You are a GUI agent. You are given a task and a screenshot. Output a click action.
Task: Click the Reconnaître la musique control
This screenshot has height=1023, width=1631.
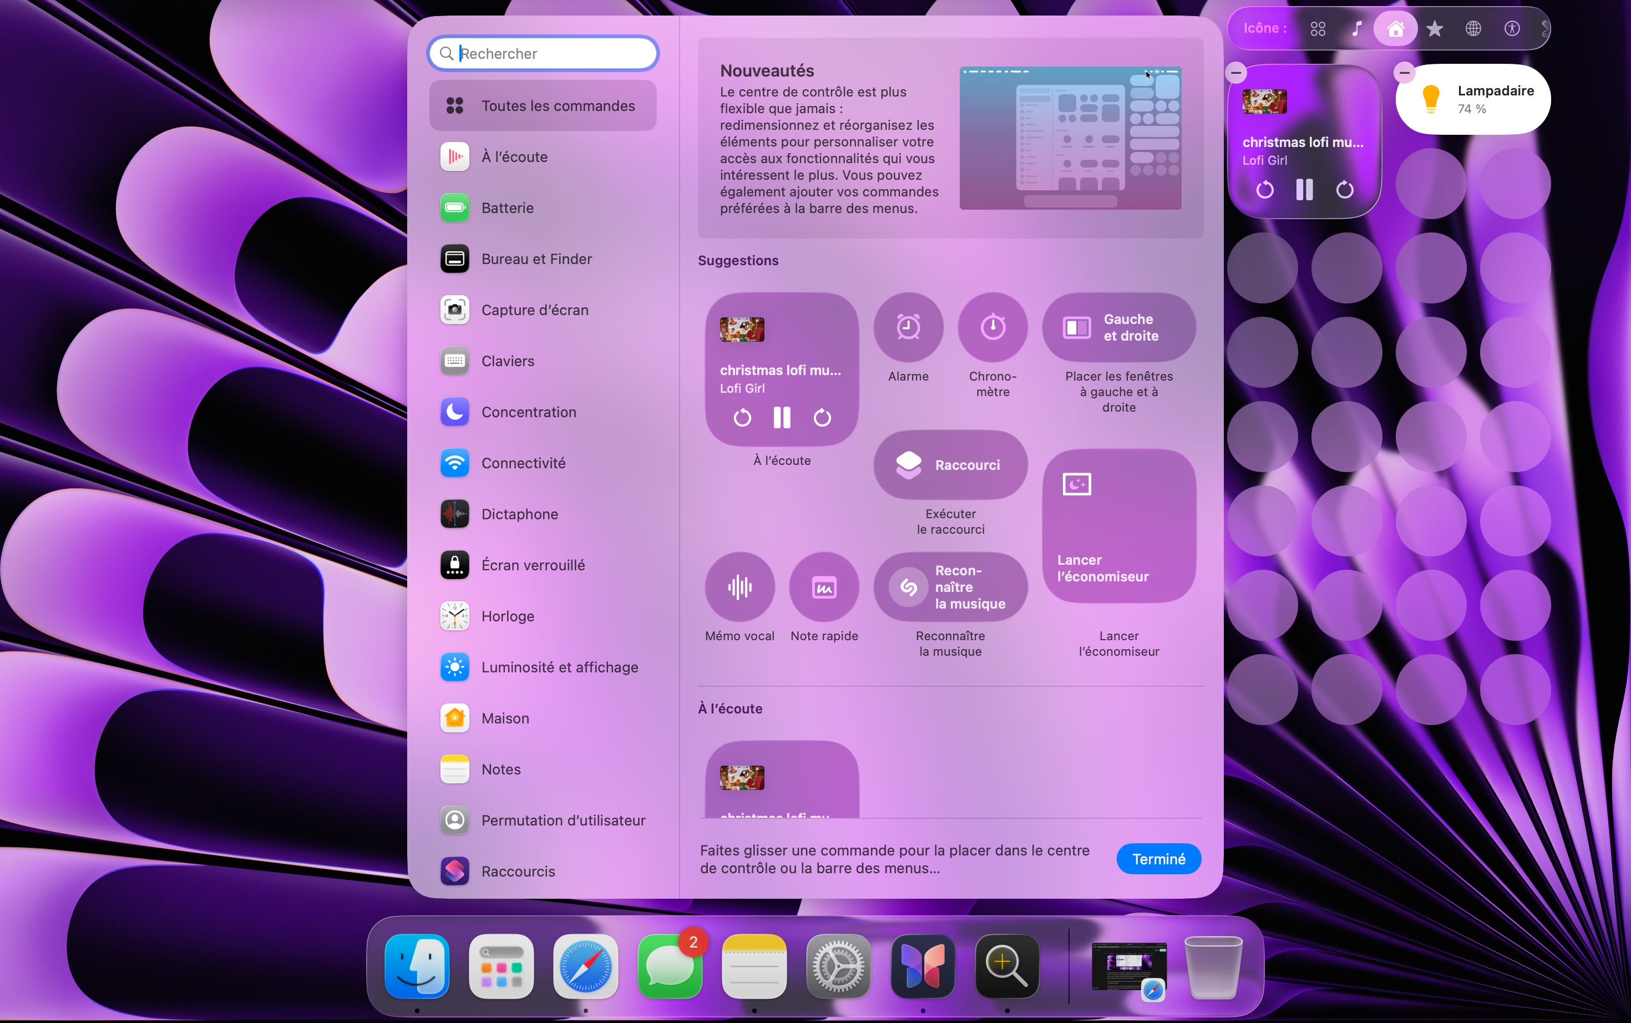(950, 588)
